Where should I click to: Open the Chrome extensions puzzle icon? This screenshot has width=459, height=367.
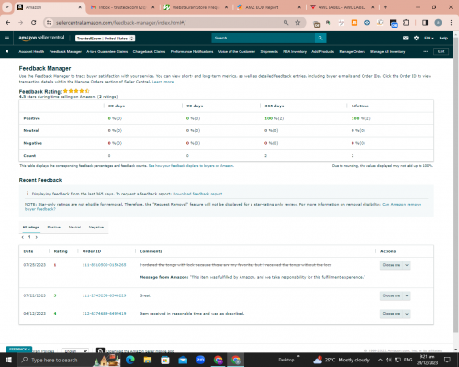[x=406, y=22]
